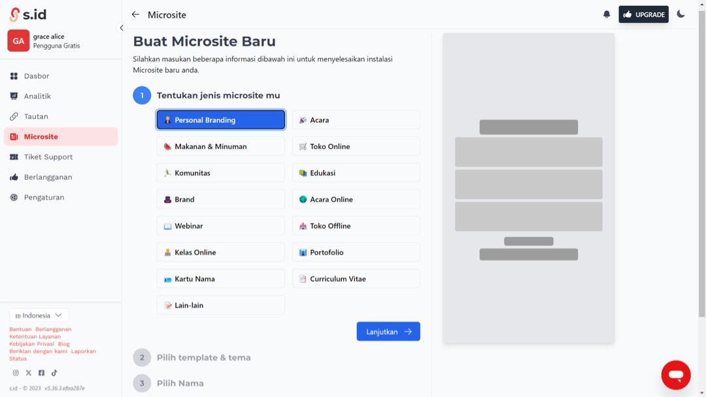
Task: Toggle dark mode moon icon
Action: [681, 14]
